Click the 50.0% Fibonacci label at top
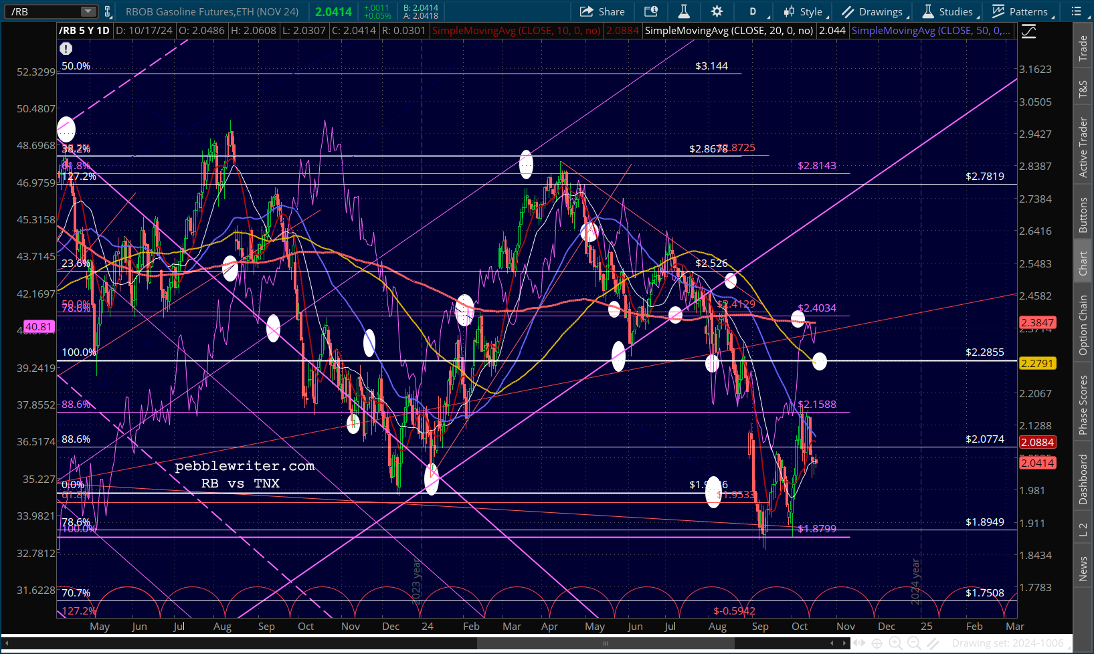Image resolution: width=1094 pixels, height=654 pixels. (76, 66)
